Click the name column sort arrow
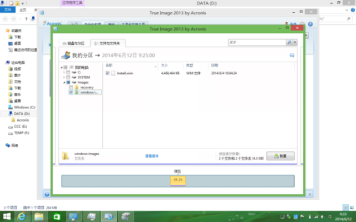The image size is (356, 222). click(156, 67)
